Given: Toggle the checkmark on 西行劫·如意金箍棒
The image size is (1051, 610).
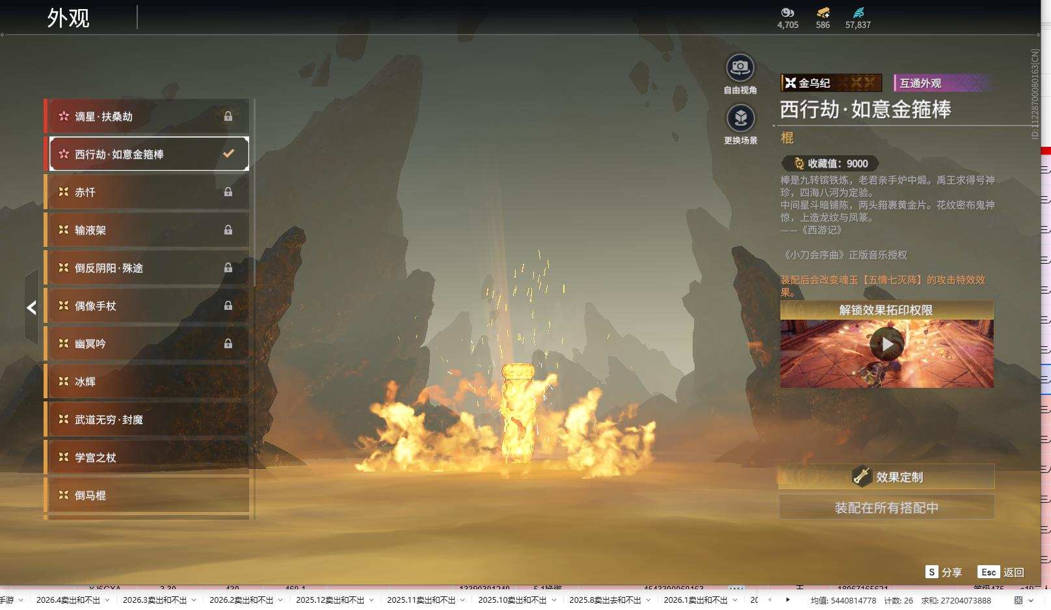Looking at the screenshot, I should 228,154.
